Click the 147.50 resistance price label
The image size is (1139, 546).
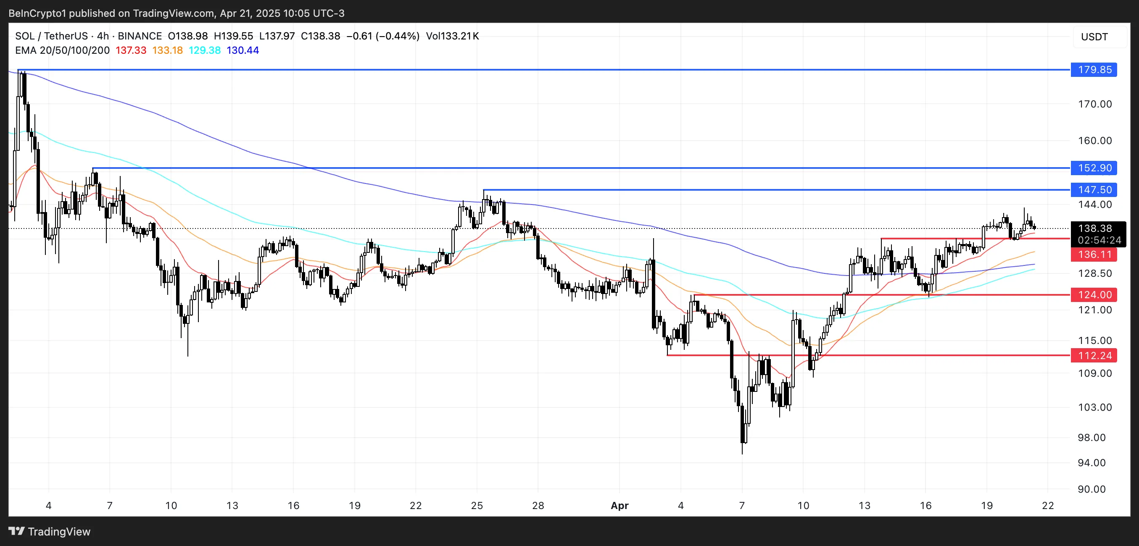click(1094, 189)
